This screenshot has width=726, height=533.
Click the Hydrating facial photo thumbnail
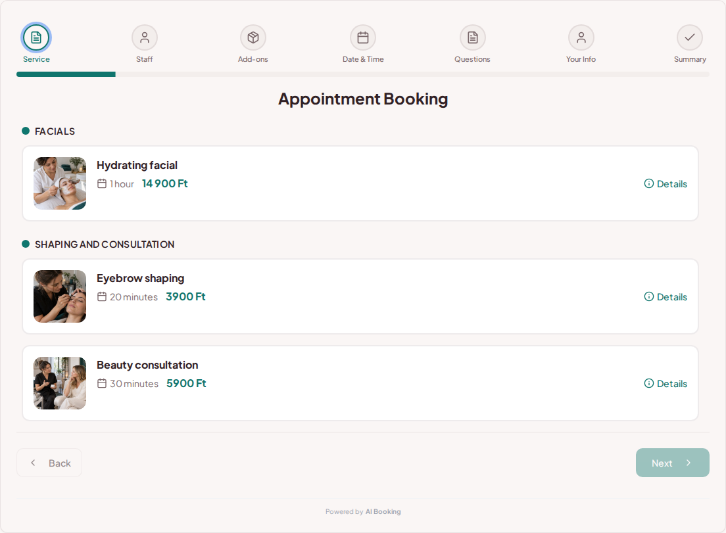click(x=60, y=183)
